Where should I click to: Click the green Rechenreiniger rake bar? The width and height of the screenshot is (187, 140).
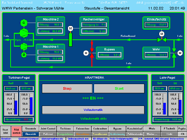[70, 40]
